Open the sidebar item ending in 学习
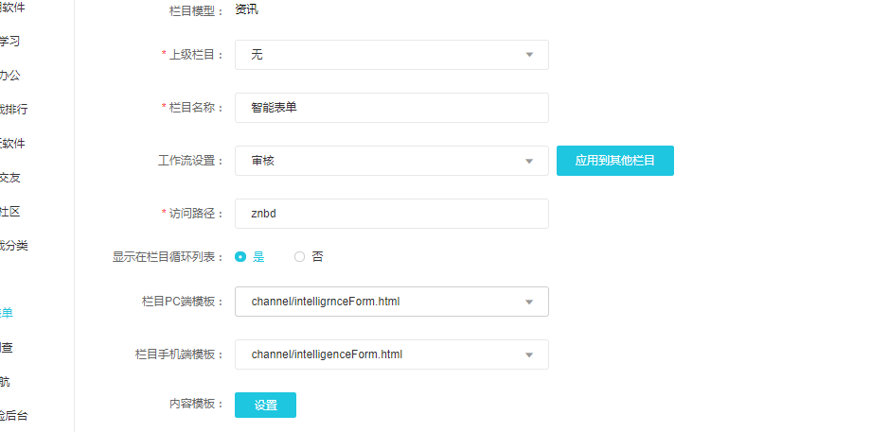This screenshot has width=870, height=432. 10,41
